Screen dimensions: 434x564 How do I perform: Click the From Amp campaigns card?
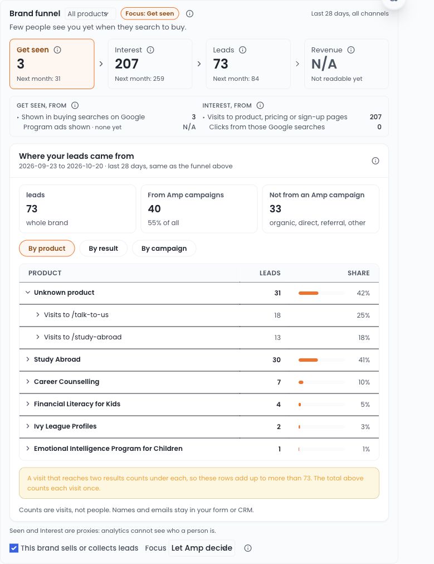click(199, 209)
